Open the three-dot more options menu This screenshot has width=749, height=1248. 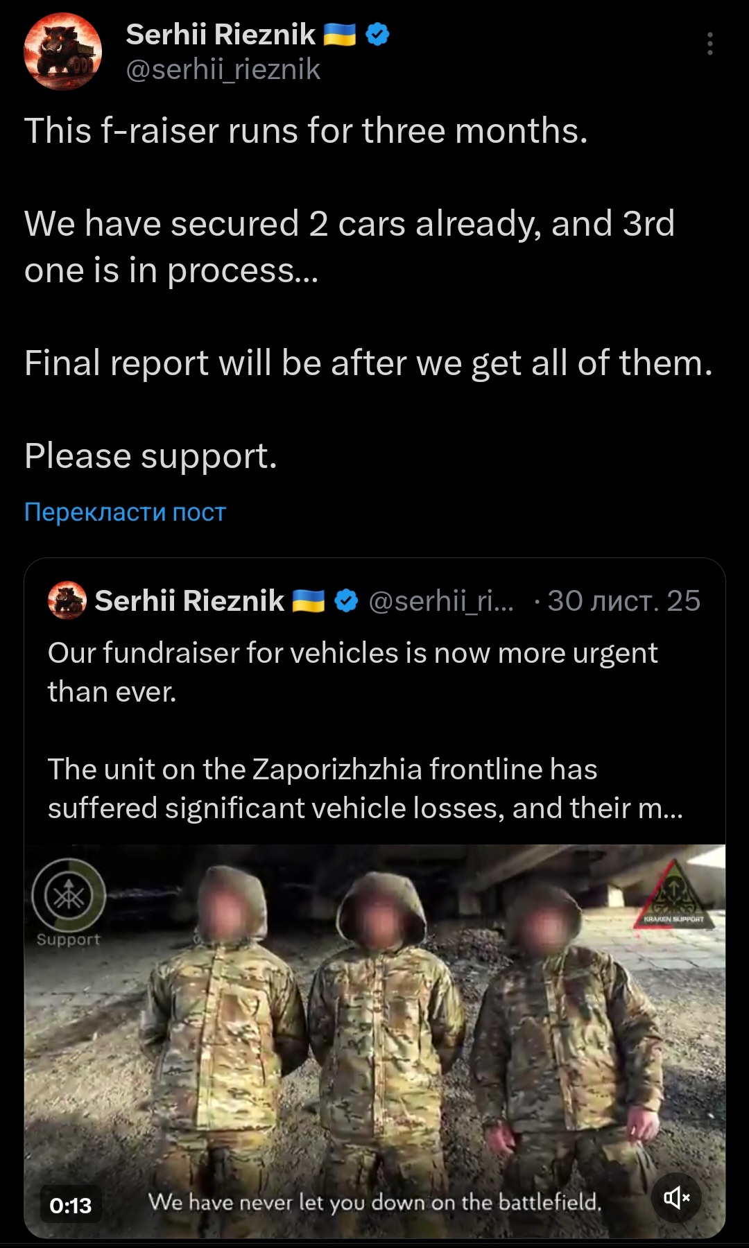(x=709, y=44)
